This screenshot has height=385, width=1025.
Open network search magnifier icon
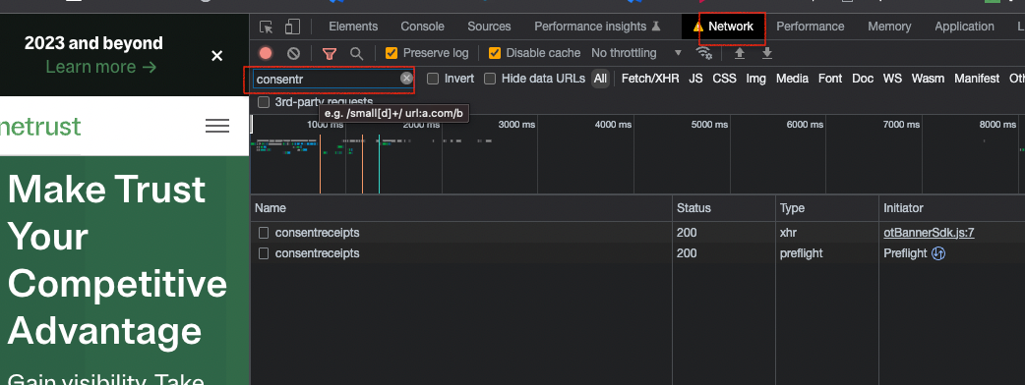356,53
